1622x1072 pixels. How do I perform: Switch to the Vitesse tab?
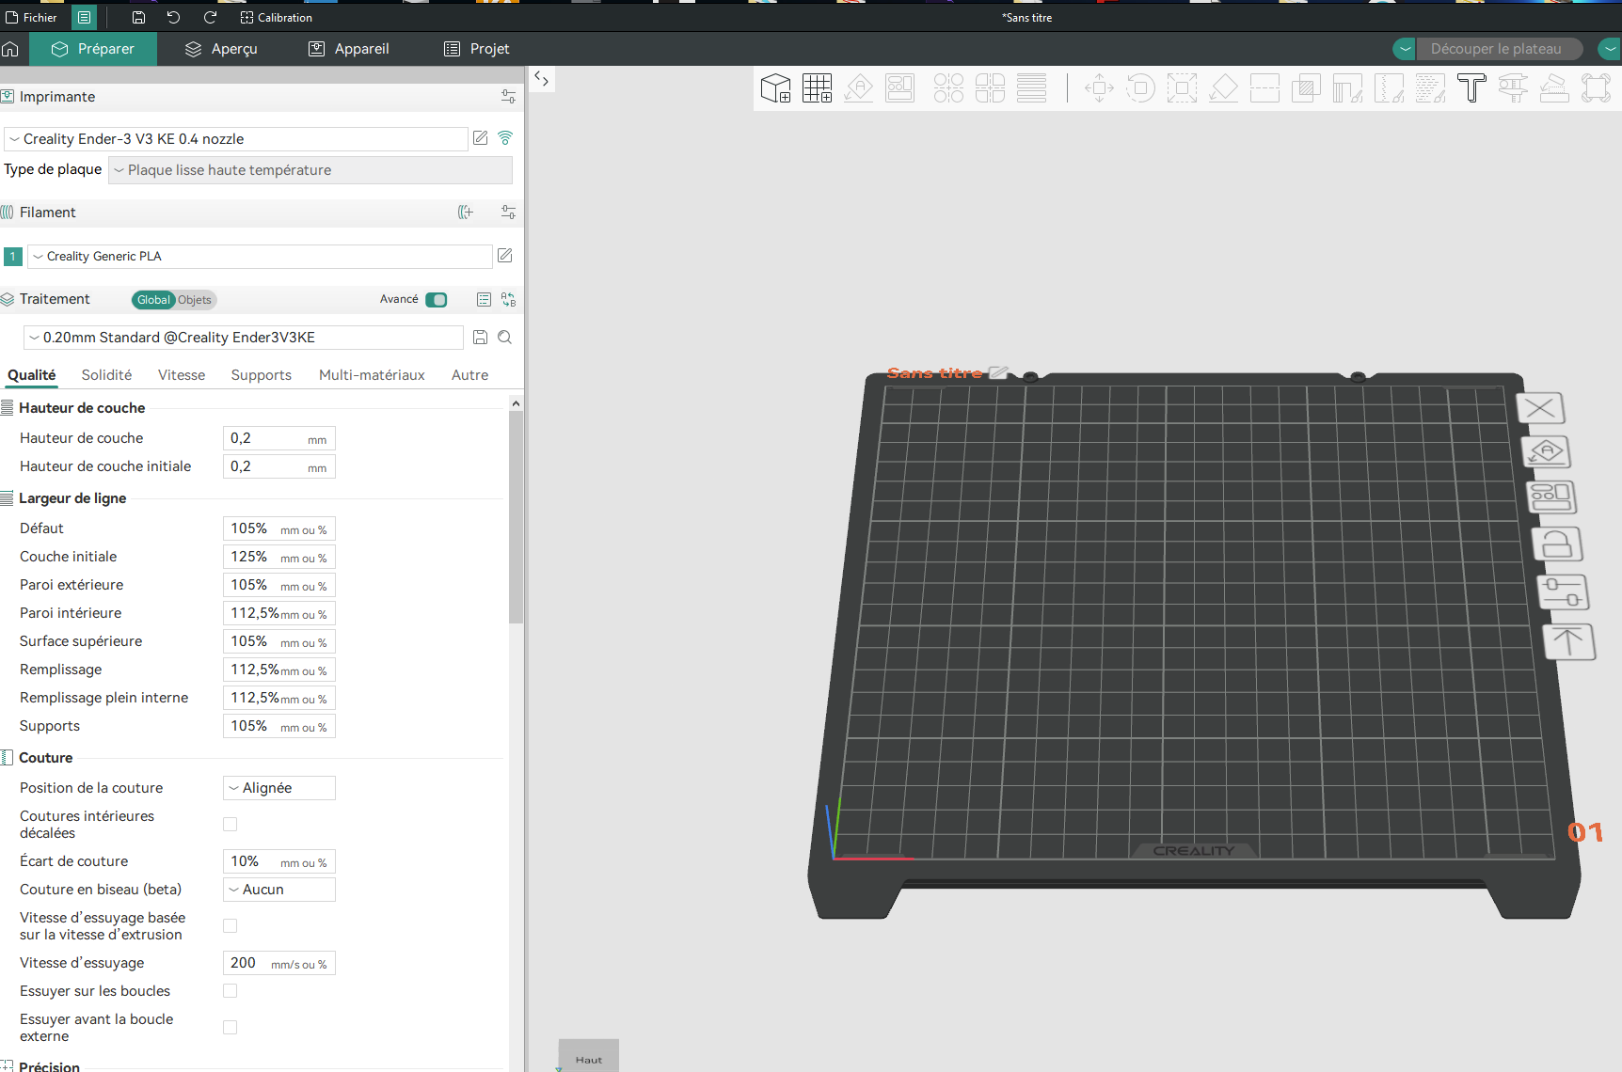pyautogui.click(x=182, y=375)
